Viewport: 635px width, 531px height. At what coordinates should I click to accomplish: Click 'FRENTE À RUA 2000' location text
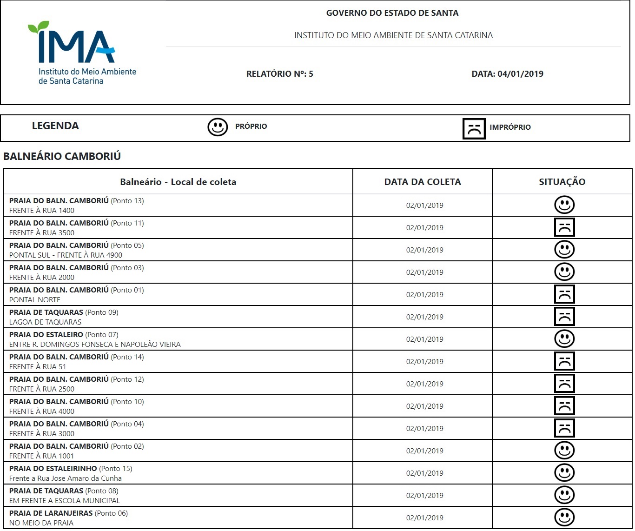[42, 277]
